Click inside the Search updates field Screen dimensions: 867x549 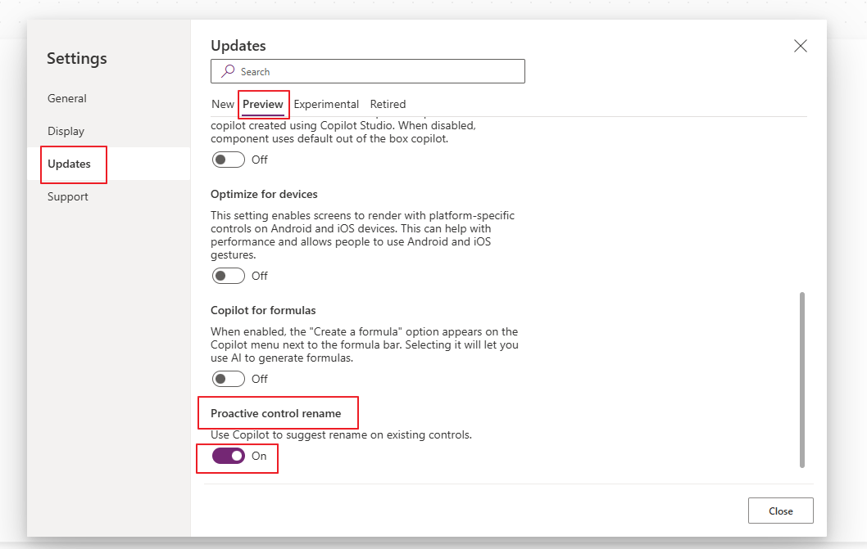368,71
